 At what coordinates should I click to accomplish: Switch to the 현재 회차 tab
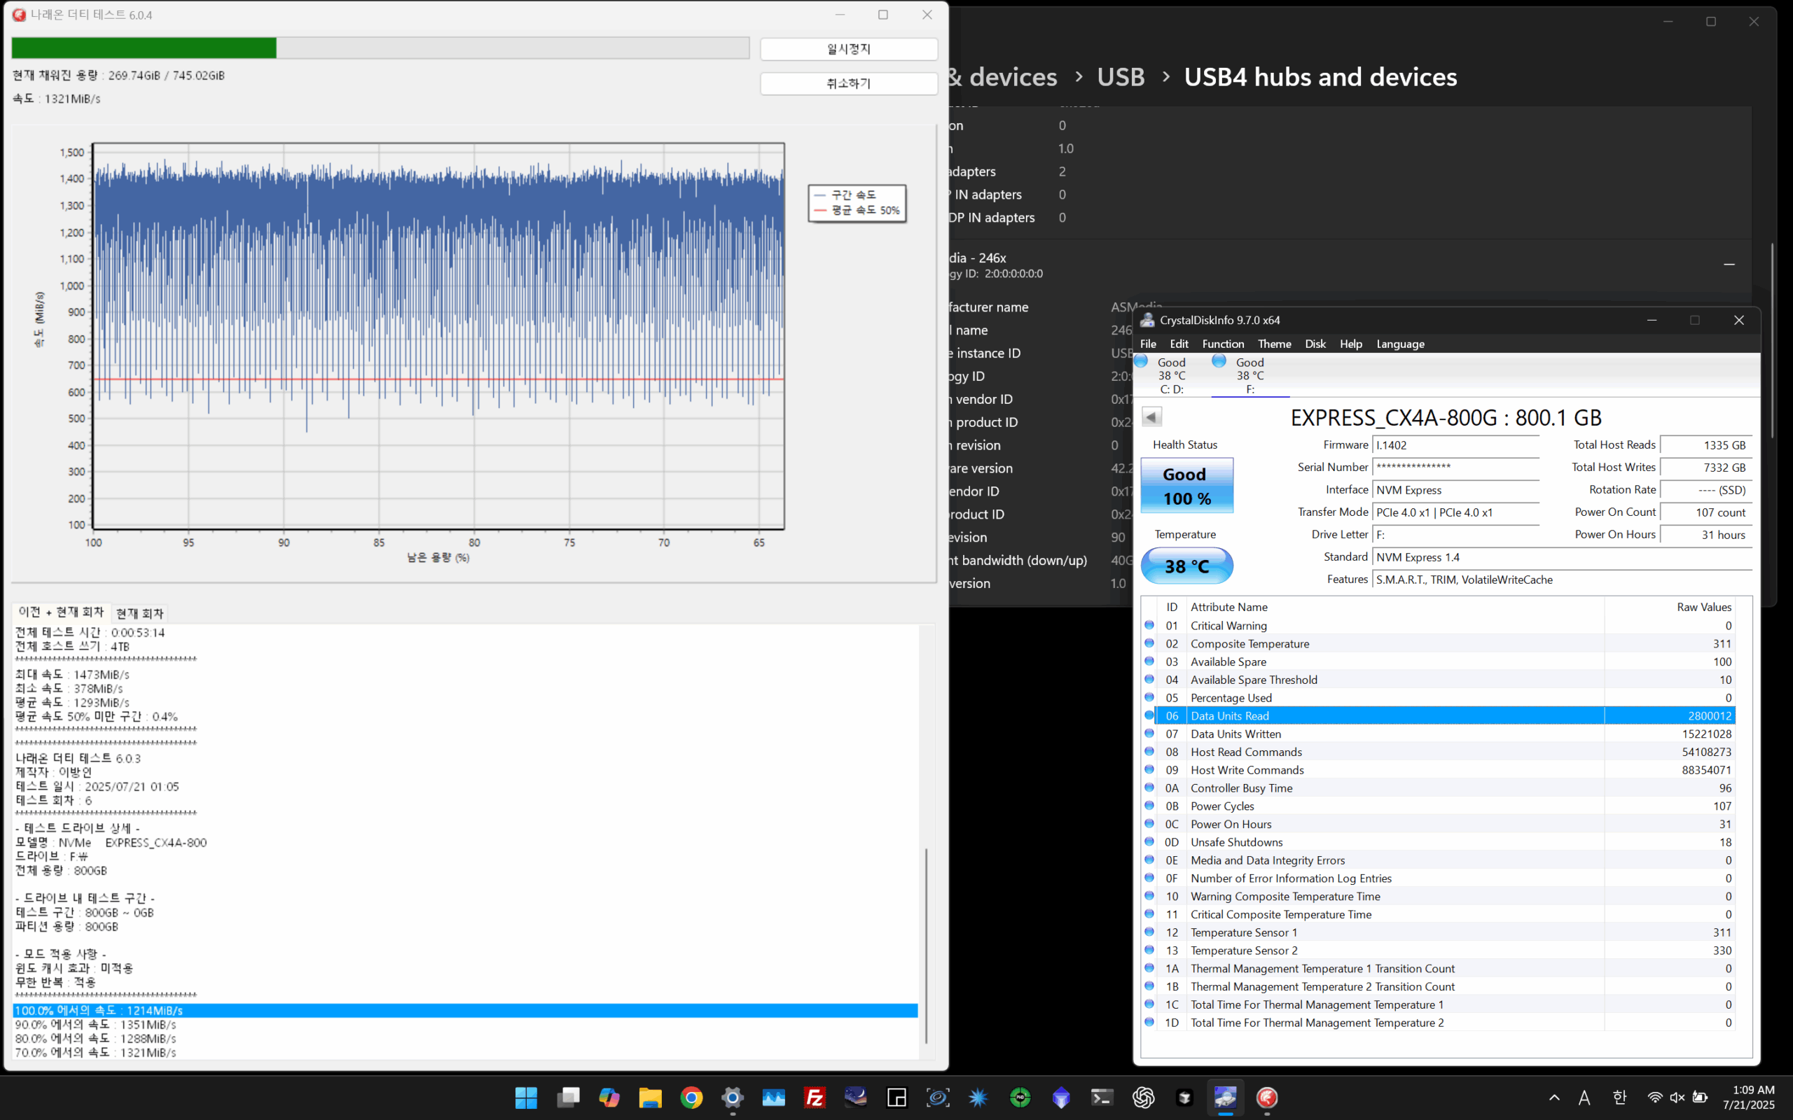tap(139, 613)
